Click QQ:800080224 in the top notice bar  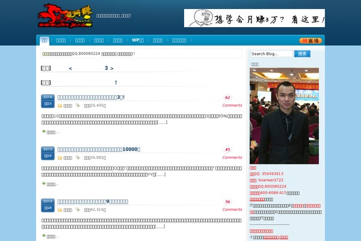pyautogui.click(x=86, y=54)
